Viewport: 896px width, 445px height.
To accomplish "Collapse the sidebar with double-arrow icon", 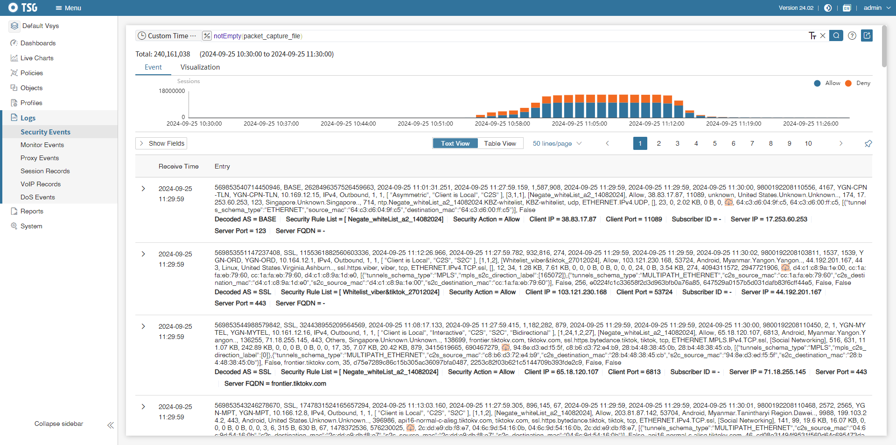I will coord(111,425).
